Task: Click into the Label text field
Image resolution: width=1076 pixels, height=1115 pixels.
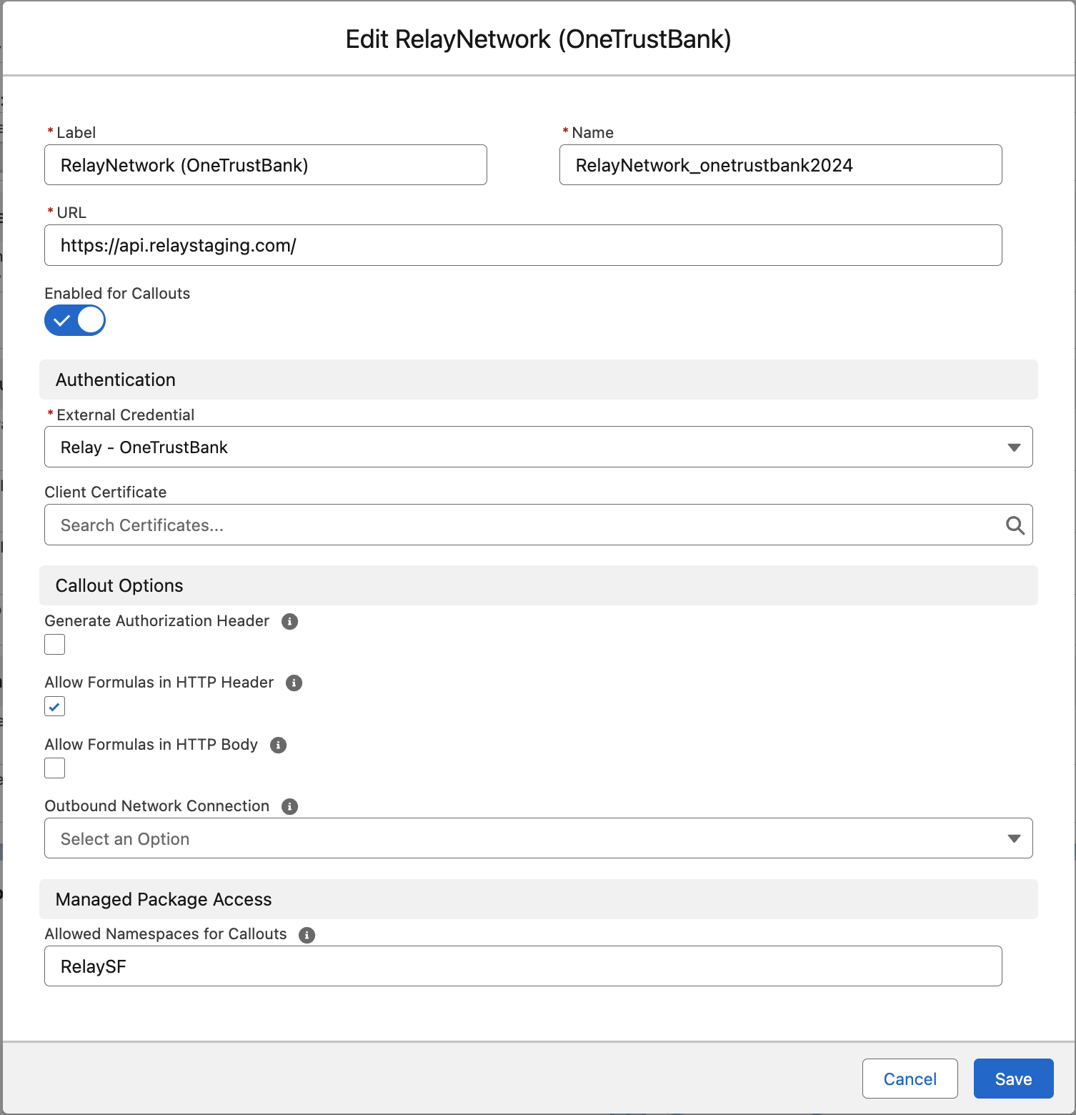Action: pyautogui.click(x=265, y=165)
